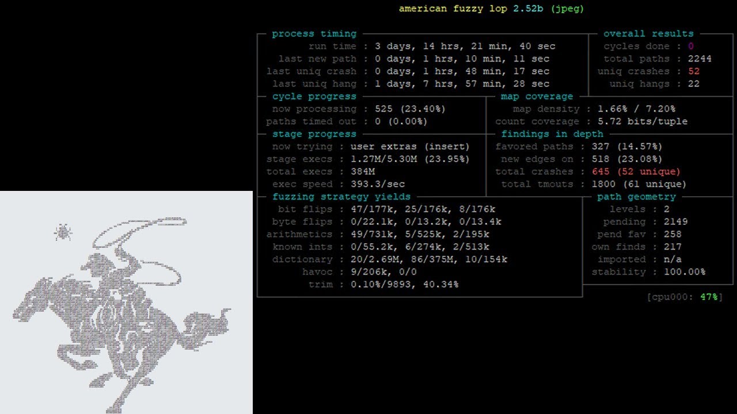The image size is (737, 414).
Task: Click total tmouts value '1800 (61 unique)'
Action: [x=639, y=185]
